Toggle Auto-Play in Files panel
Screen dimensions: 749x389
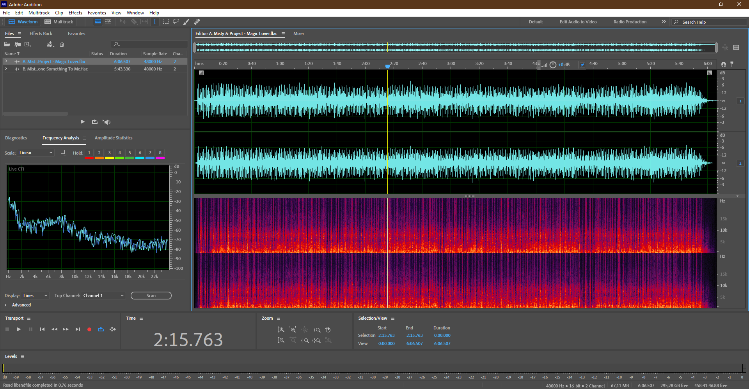coord(106,122)
